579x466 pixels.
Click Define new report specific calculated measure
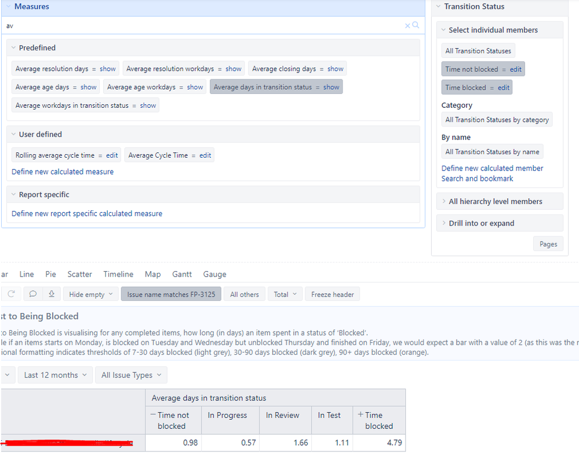tap(87, 213)
